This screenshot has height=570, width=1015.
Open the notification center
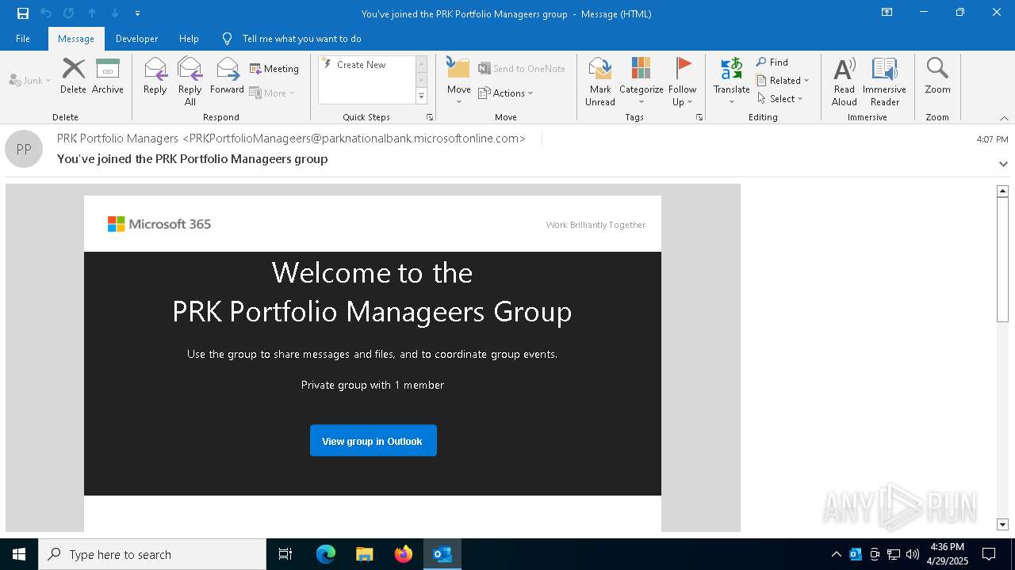tap(989, 554)
